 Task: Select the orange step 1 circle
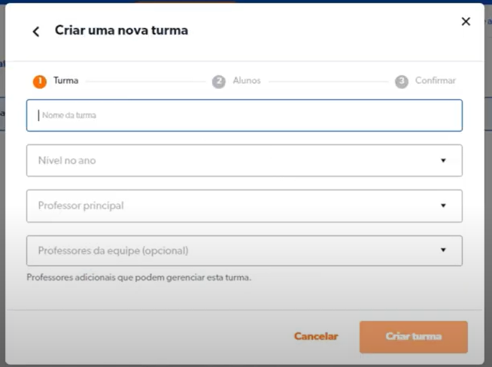pyautogui.click(x=40, y=81)
